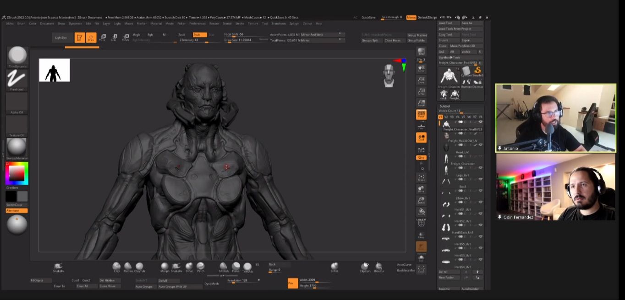Select the Draw mode button
Image resolution: width=625 pixels, height=300 pixels.
[91, 38]
